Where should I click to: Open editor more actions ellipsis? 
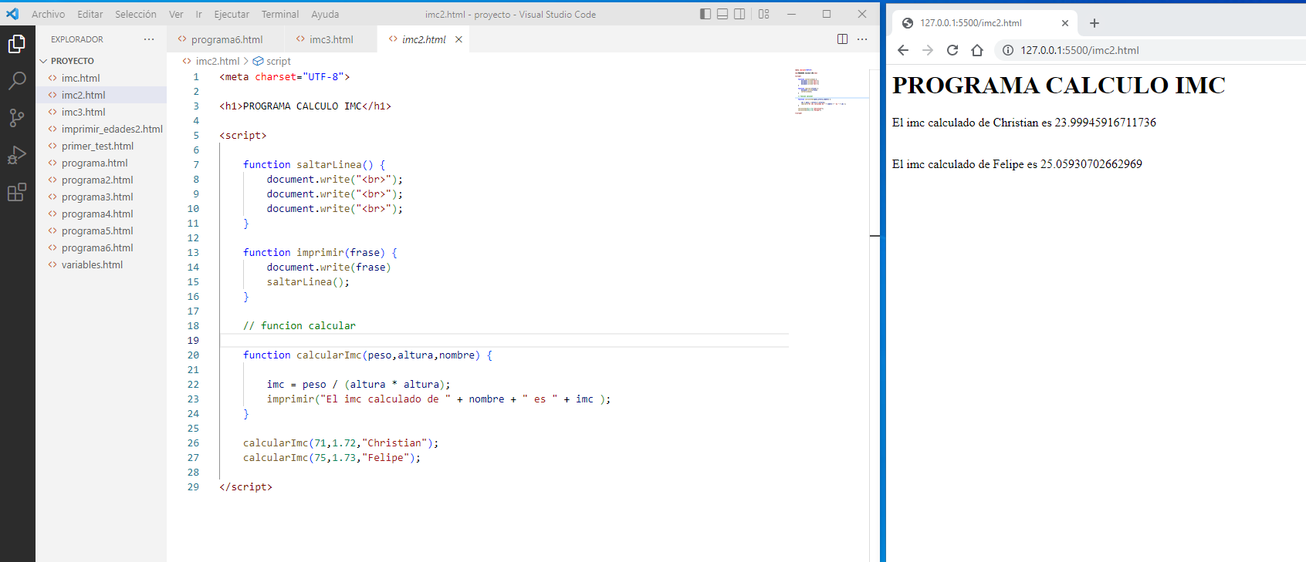coord(862,39)
